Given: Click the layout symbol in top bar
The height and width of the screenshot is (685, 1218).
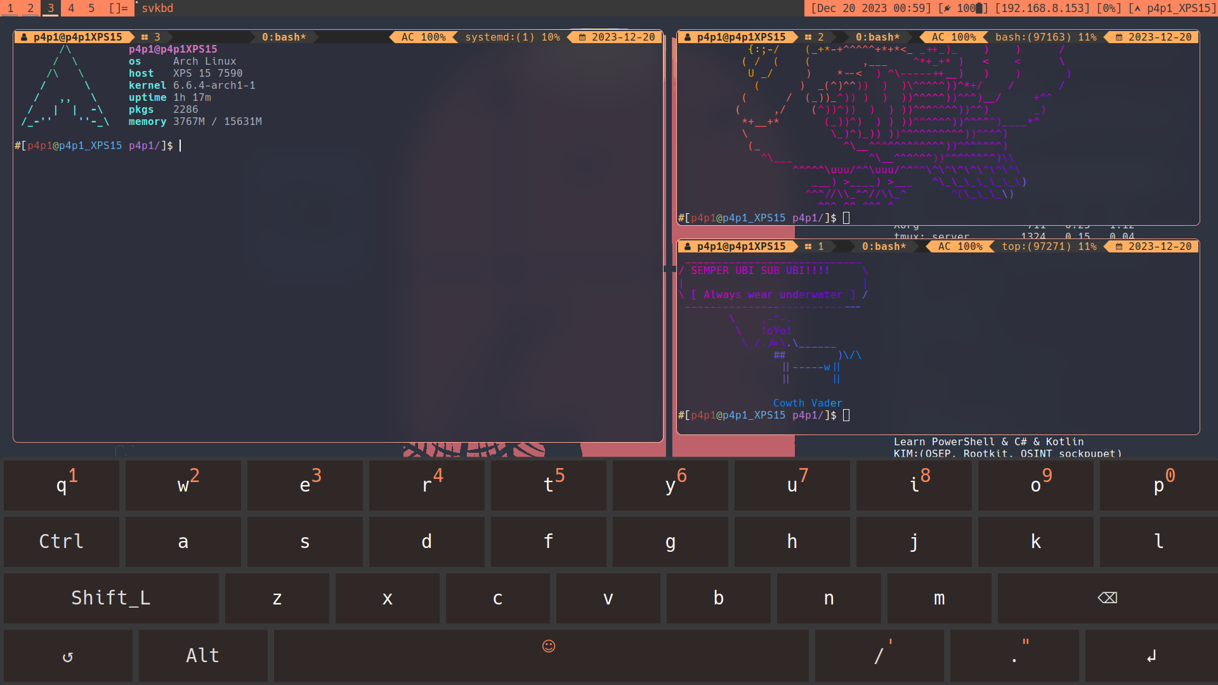Looking at the screenshot, I should tap(118, 8).
